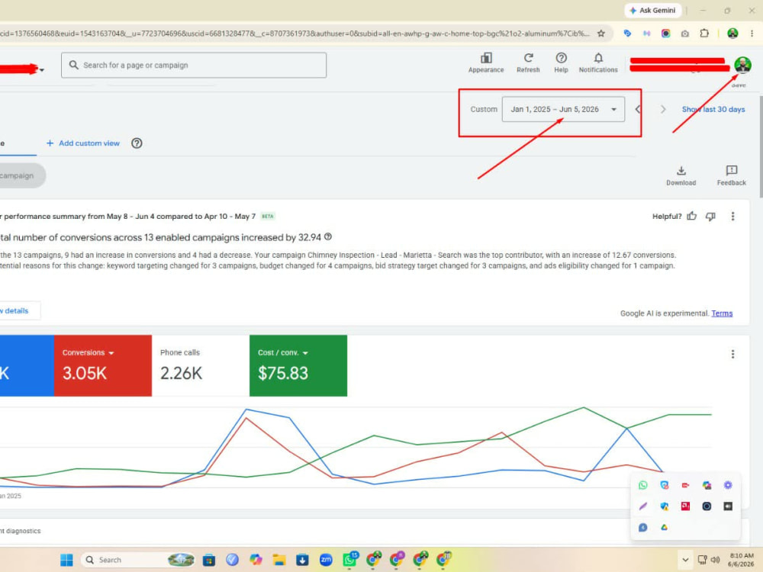
Task: Open the Google account avatar
Action: pos(742,64)
